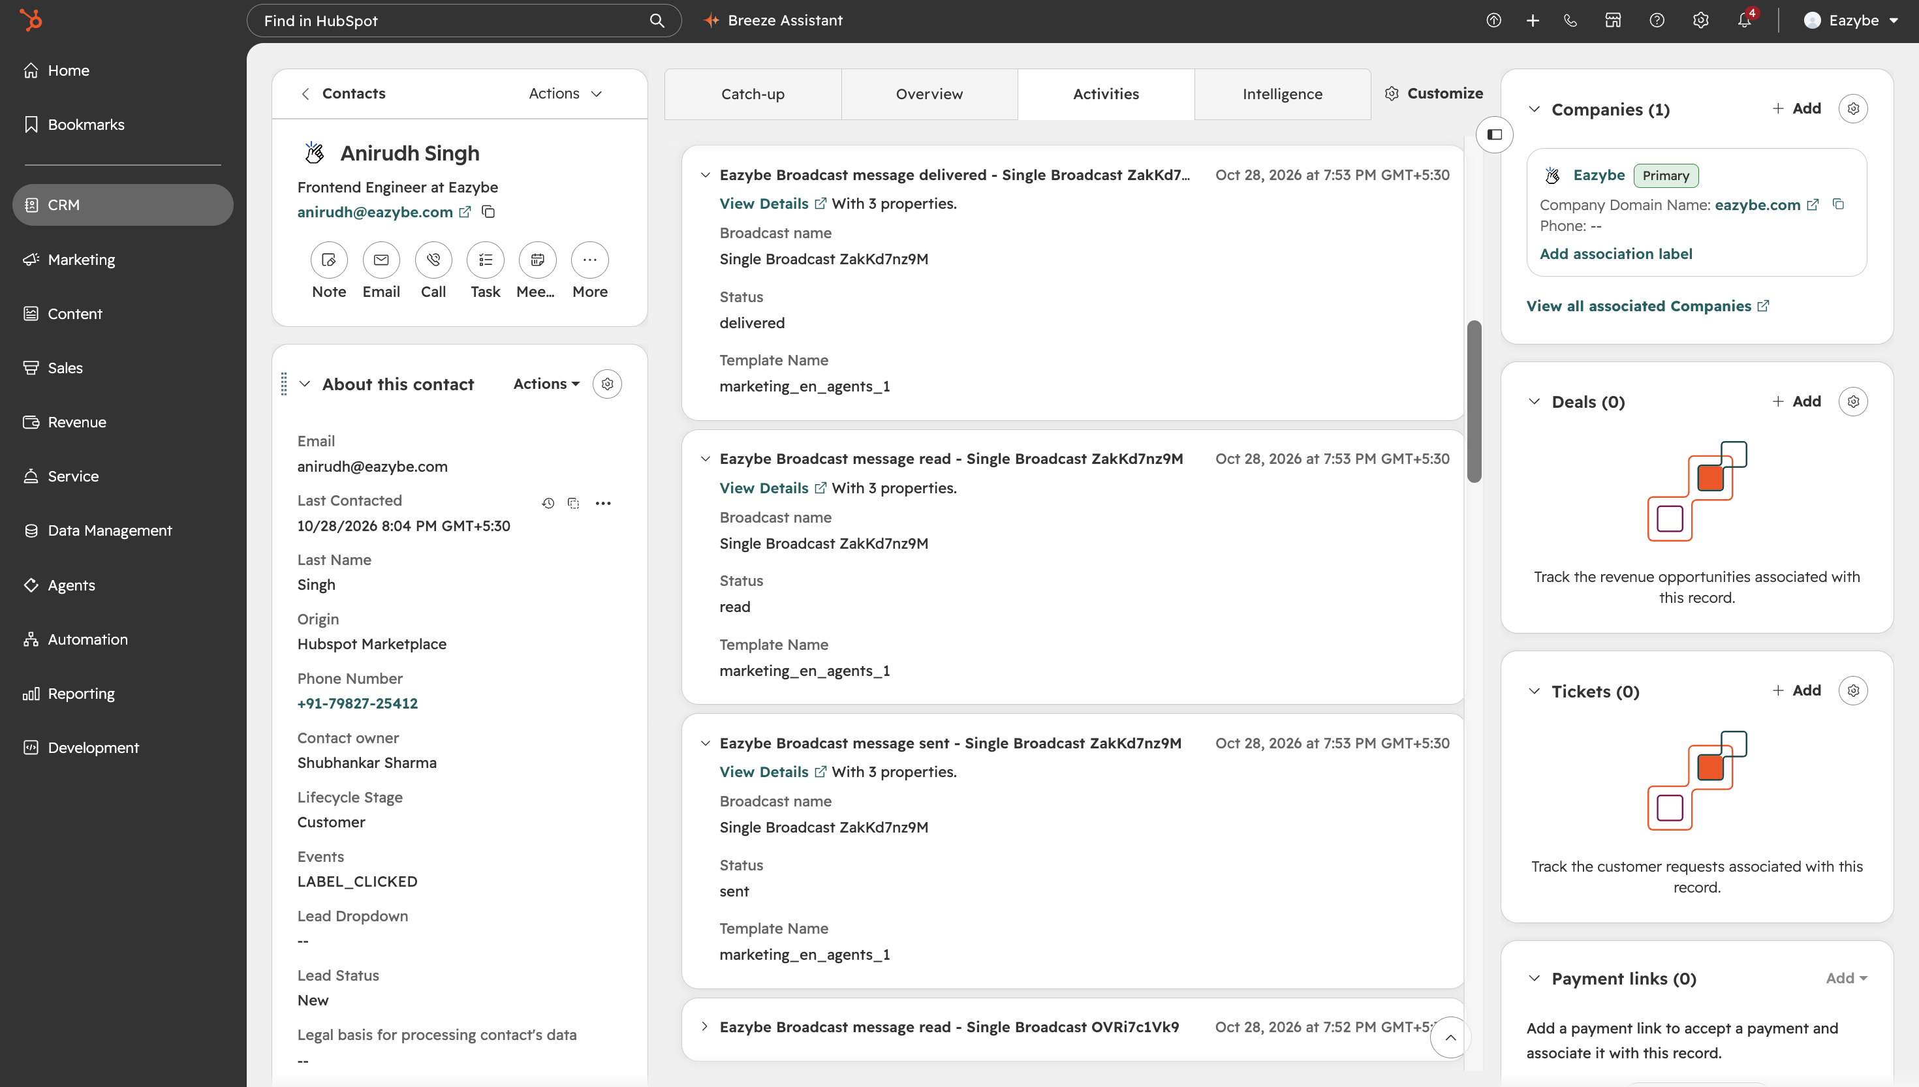Create a Note for the contact
Image resolution: width=1919 pixels, height=1087 pixels.
click(x=328, y=260)
